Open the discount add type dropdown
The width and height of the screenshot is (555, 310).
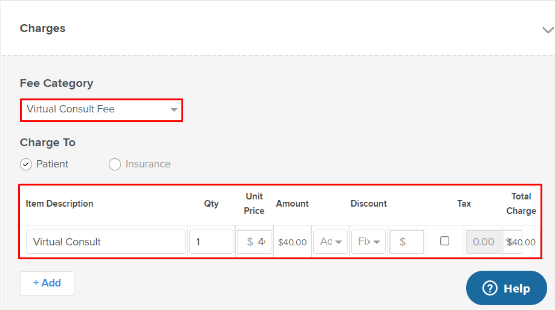tap(330, 242)
